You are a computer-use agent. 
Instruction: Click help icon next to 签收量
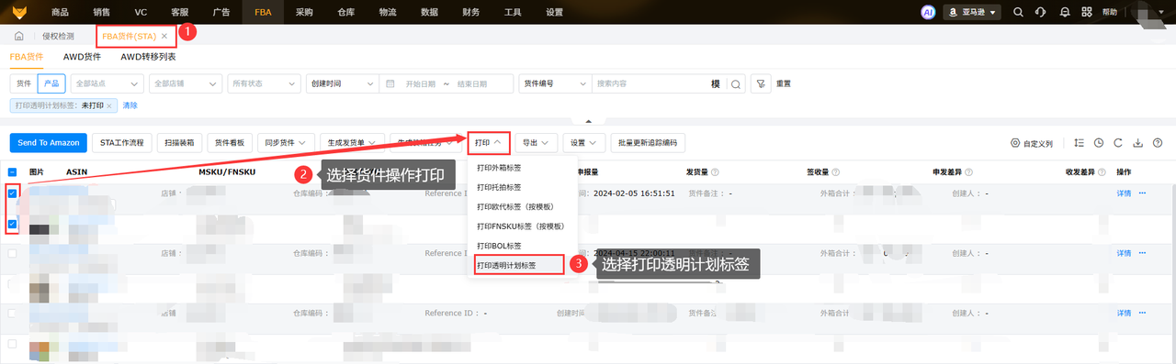pos(837,171)
